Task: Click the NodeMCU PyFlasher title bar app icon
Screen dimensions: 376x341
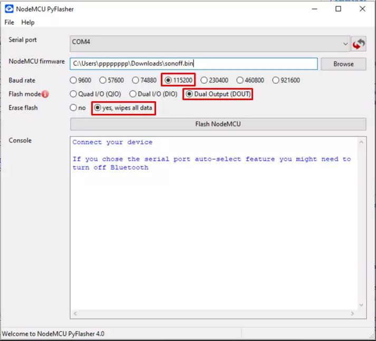Action: pyautogui.click(x=9, y=9)
